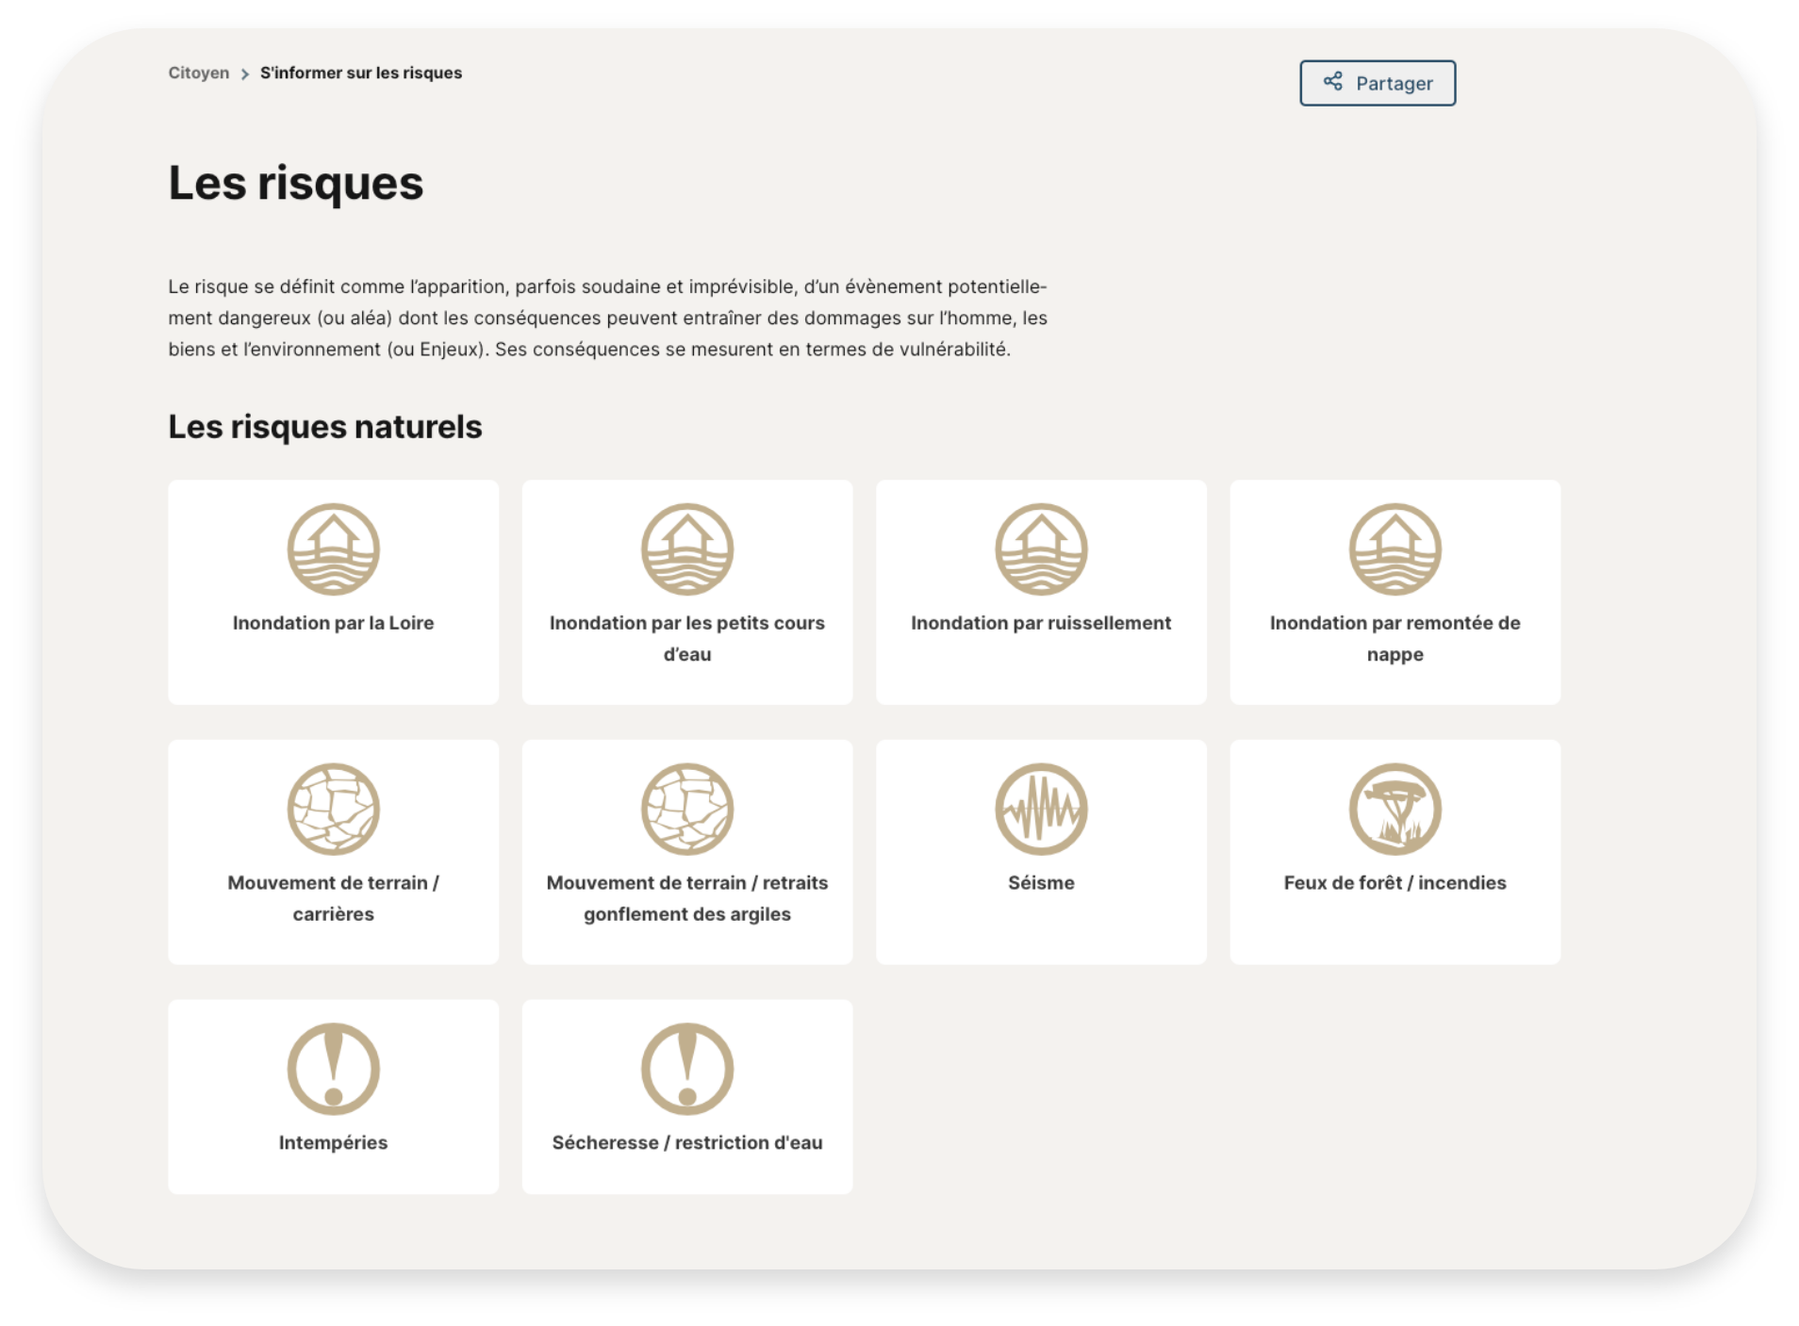Select the Séisme label
Viewport: 1799px width, 1326px height.
1041,883
